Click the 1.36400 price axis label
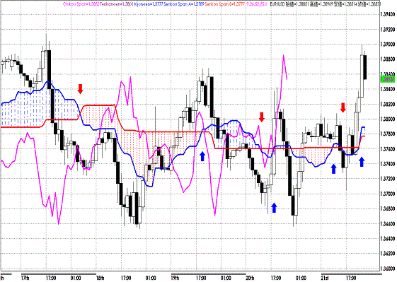Screen dimensions: 397x282 (388, 238)
